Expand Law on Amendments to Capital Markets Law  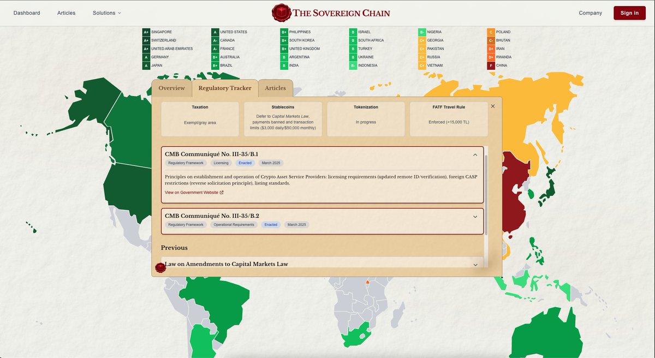(x=475, y=264)
